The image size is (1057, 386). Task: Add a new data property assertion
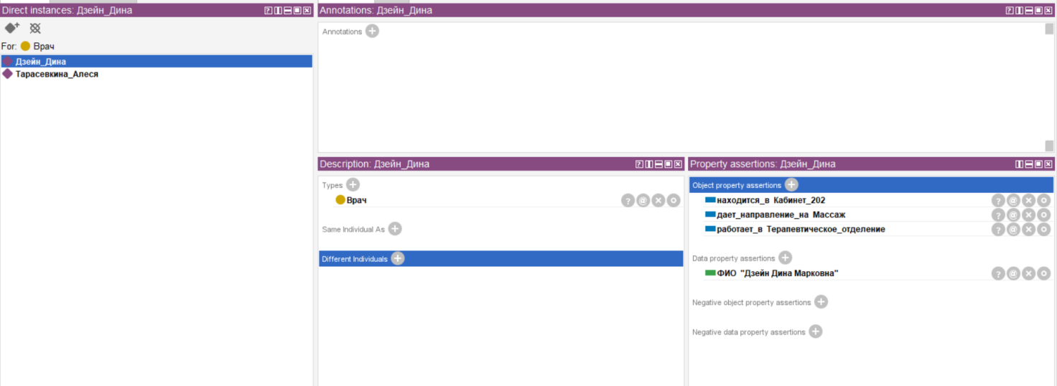pyautogui.click(x=785, y=258)
